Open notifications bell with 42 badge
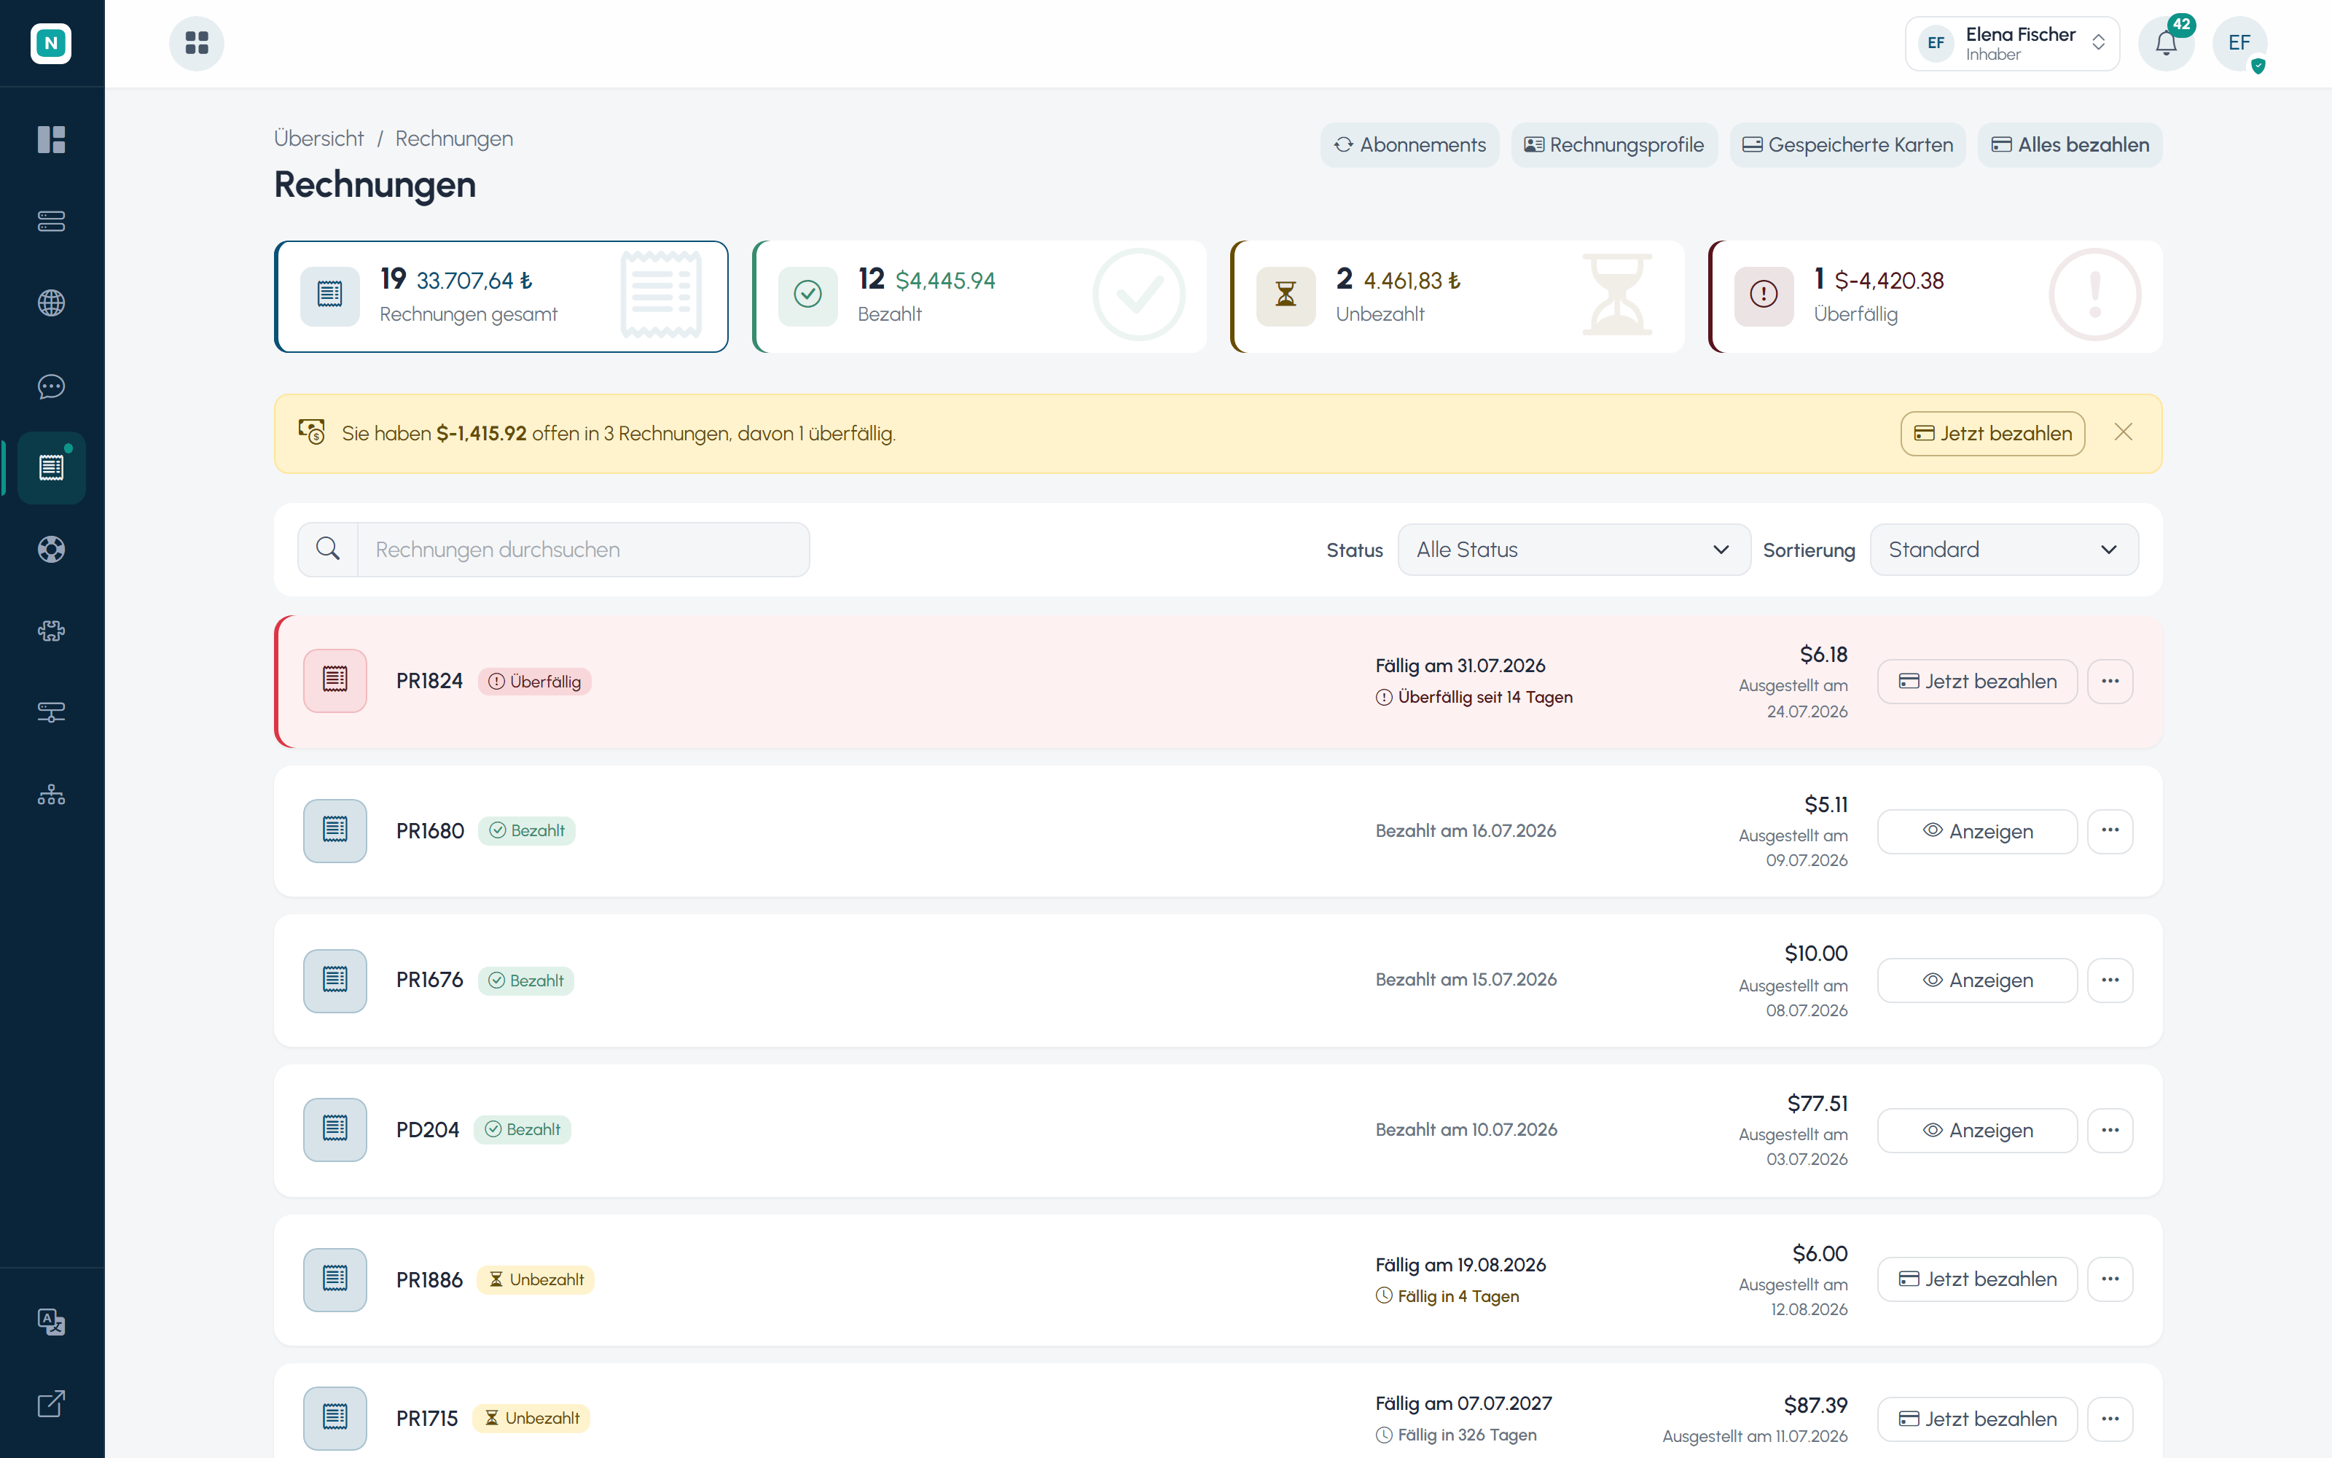 point(2167,44)
